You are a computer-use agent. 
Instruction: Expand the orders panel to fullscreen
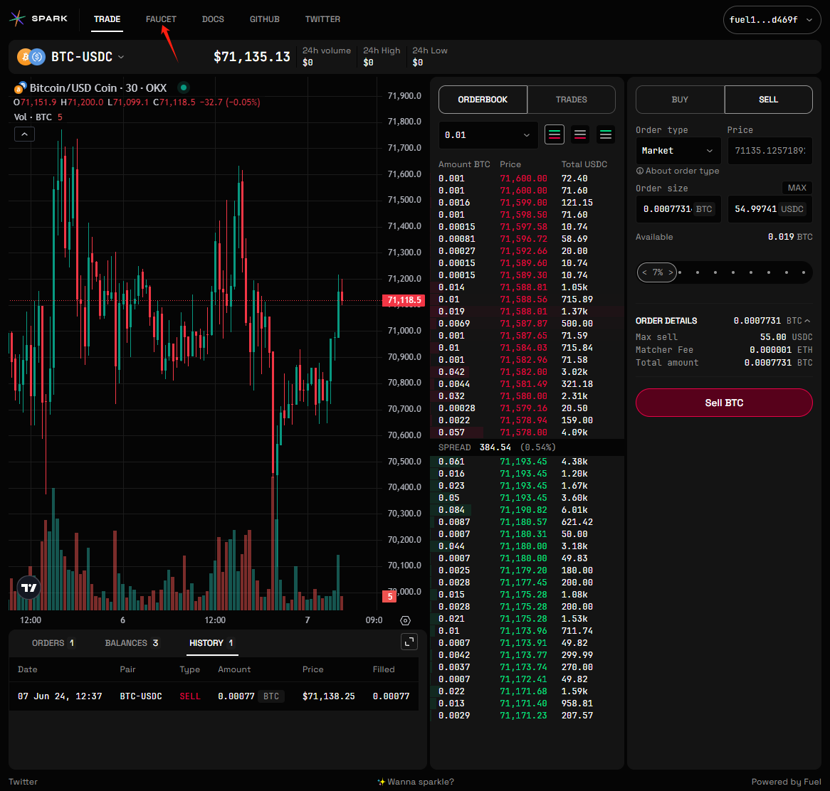point(409,642)
